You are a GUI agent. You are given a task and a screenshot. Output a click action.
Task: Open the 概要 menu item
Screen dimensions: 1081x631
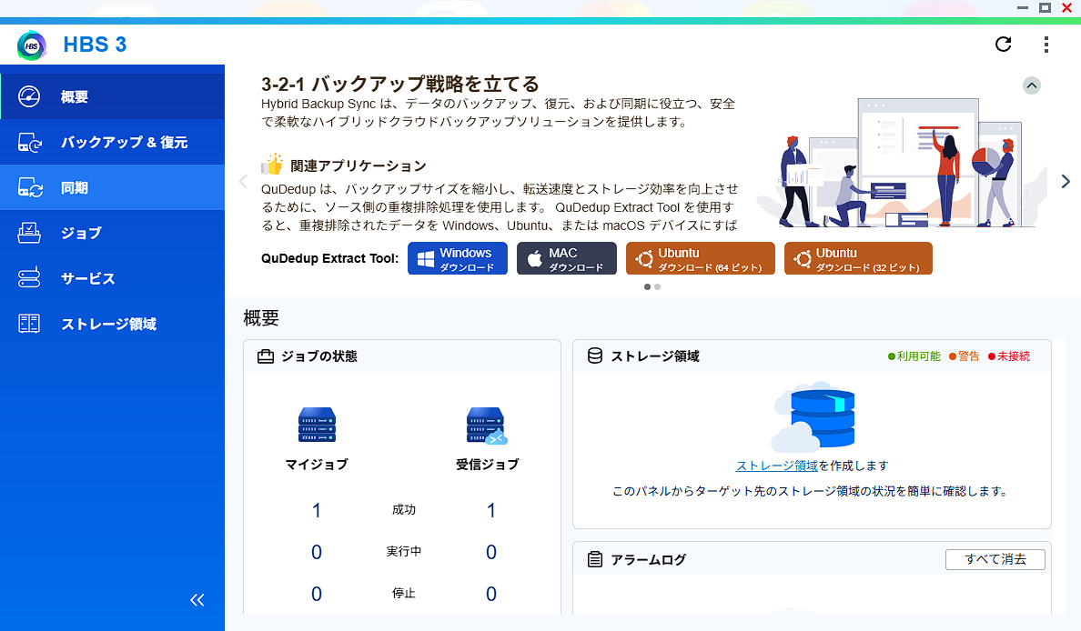112,96
